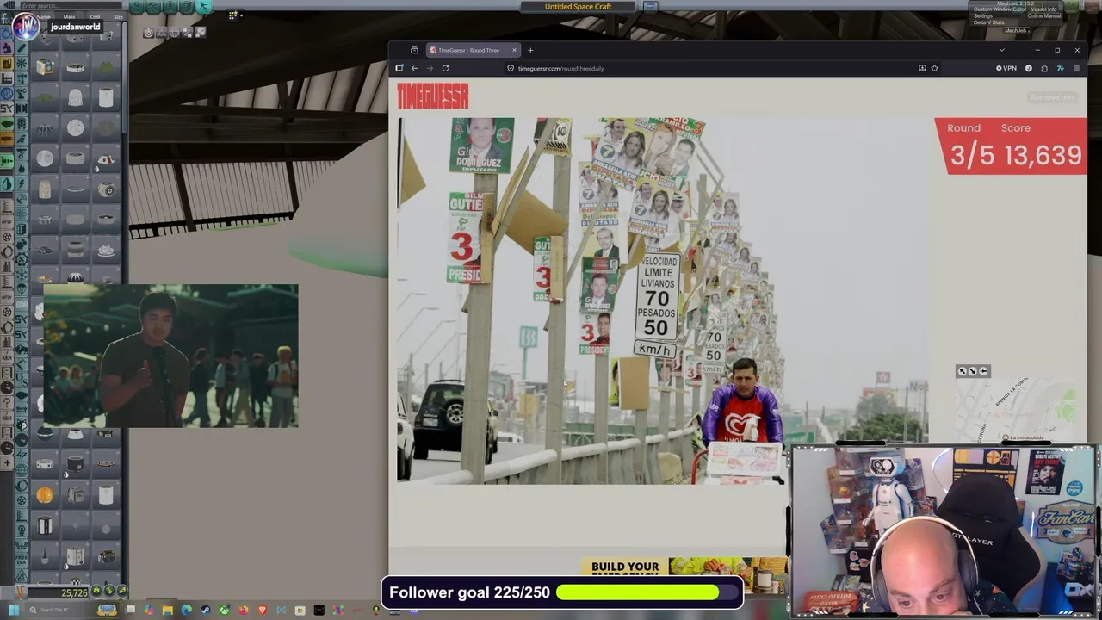1102x620 pixels.
Task: Switch to the airplane build mode icon
Action: 204,7
